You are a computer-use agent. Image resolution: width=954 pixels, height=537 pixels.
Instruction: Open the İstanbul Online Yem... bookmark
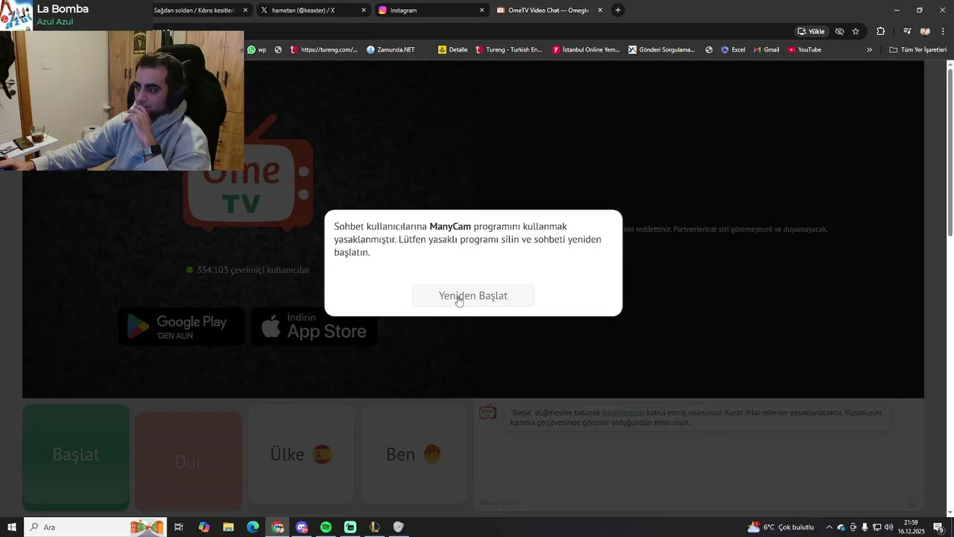[586, 50]
